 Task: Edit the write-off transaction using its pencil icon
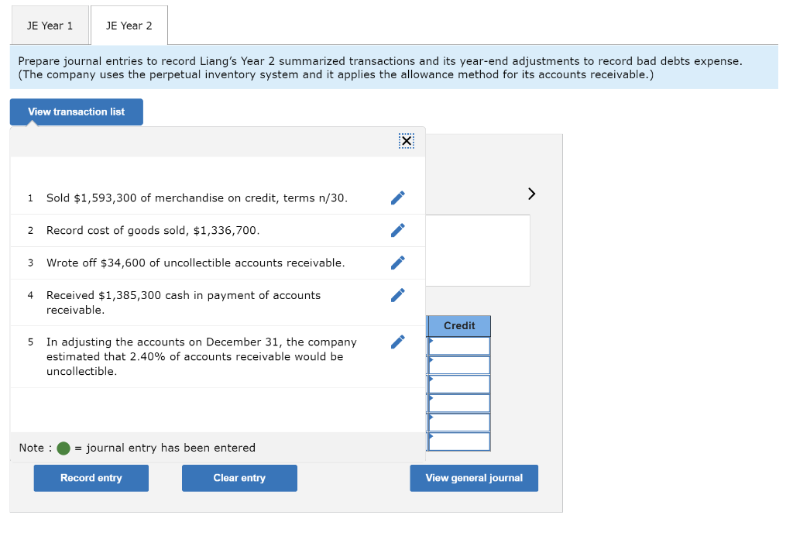[x=397, y=263]
